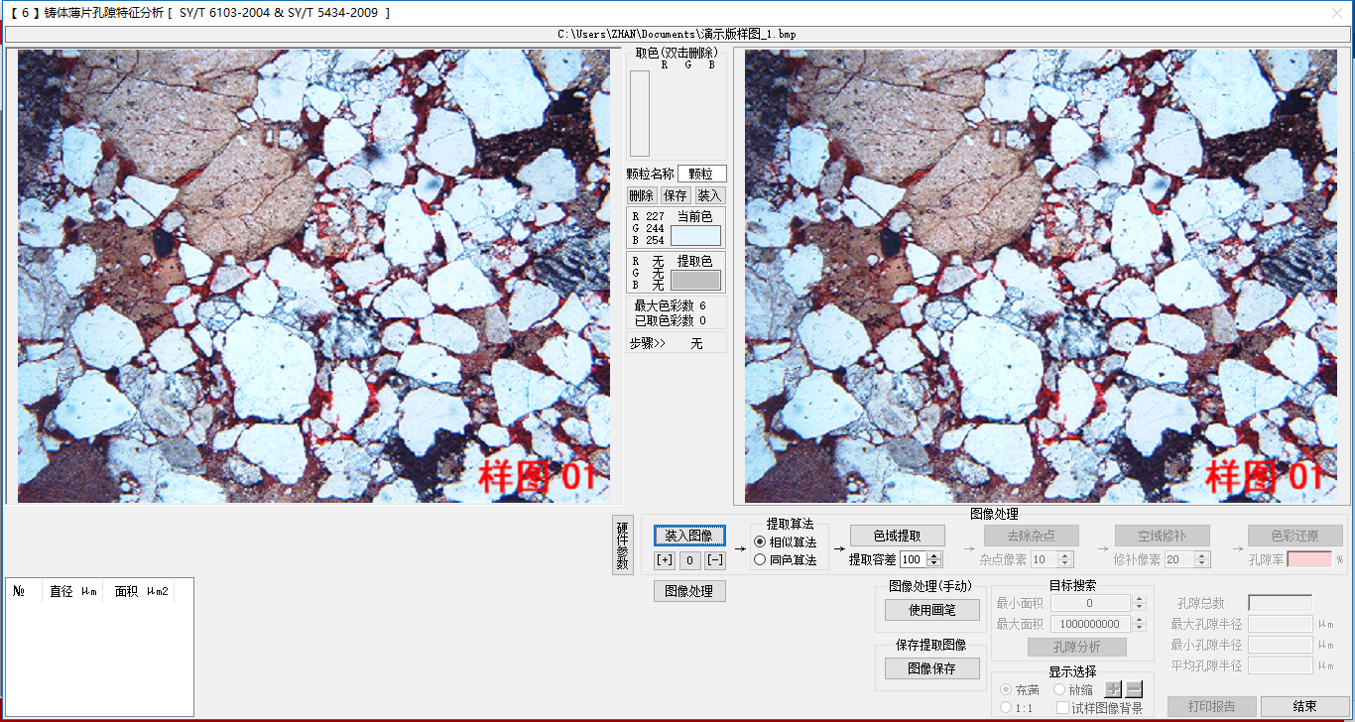Image resolution: width=1355 pixels, height=722 pixels.
Task: Click the 结束 button to finish
Action: [1304, 706]
